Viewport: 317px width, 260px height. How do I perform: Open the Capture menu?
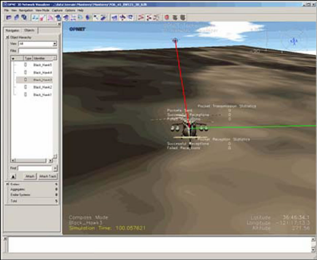pos(57,11)
